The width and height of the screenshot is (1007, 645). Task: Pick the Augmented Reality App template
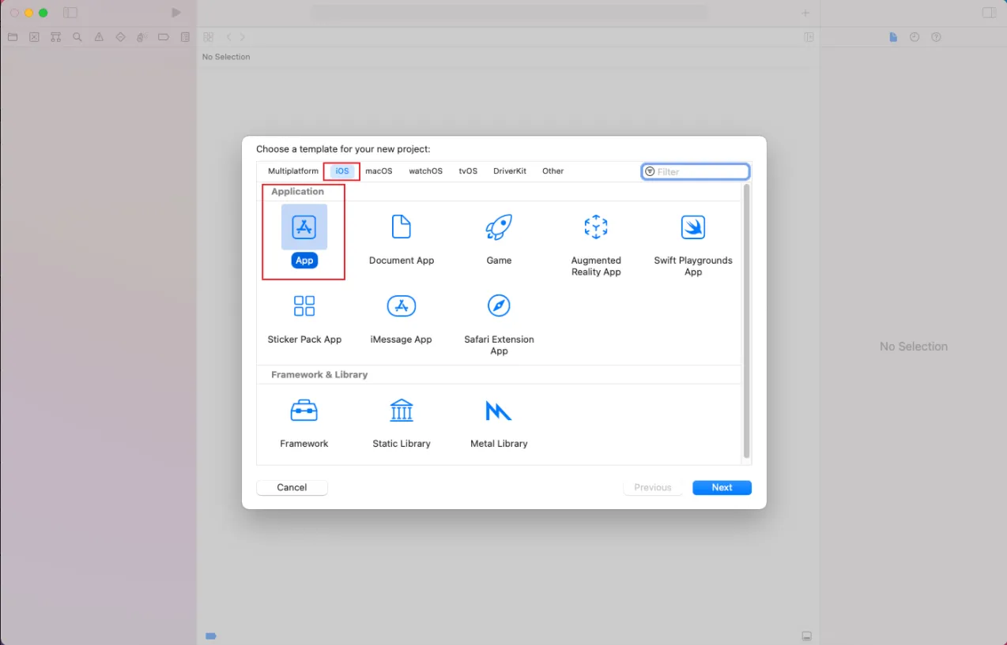click(596, 245)
